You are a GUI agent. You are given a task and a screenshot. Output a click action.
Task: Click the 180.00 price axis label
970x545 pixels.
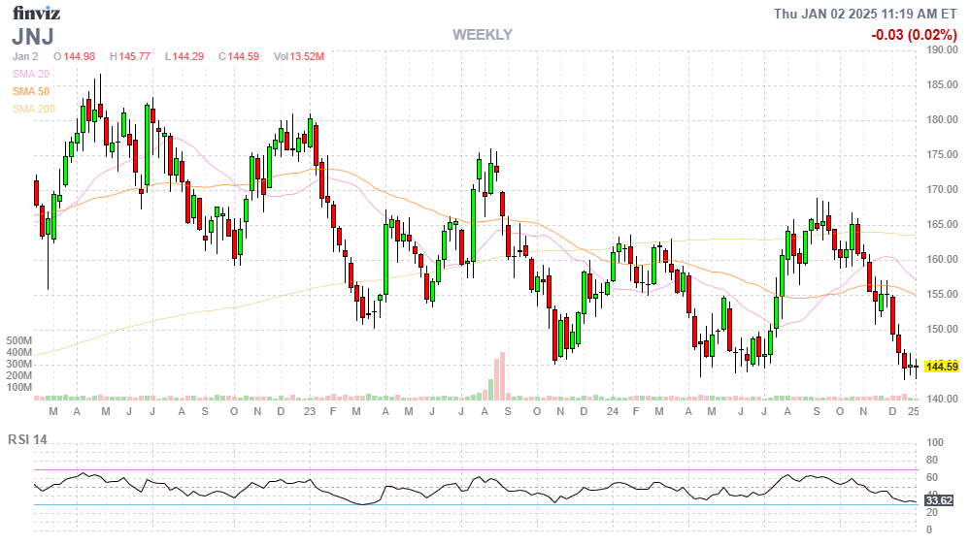tap(942, 120)
